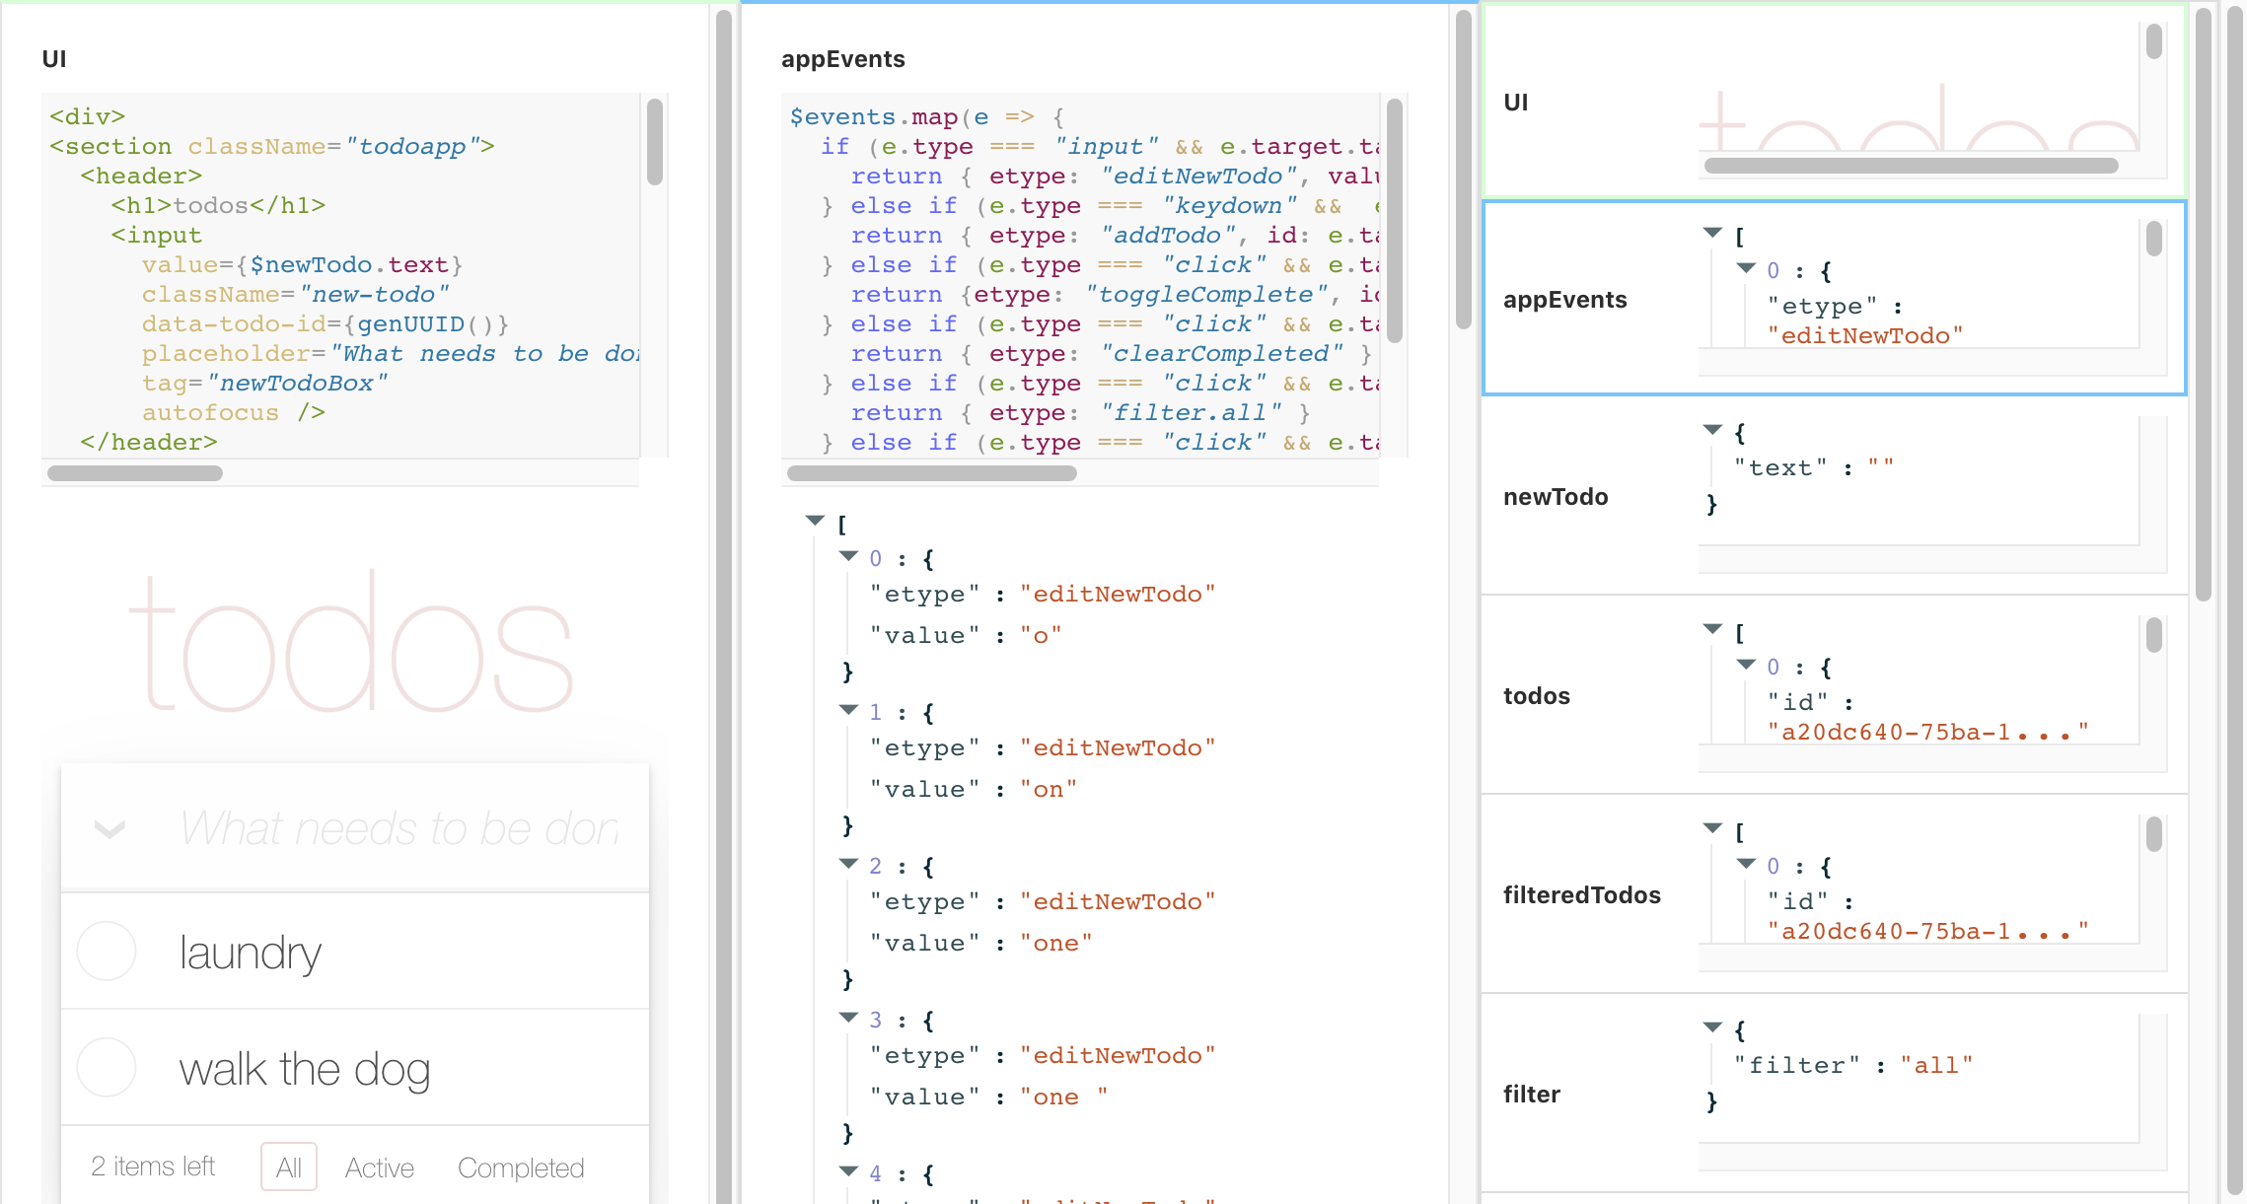Select the Active filter

(380, 1168)
